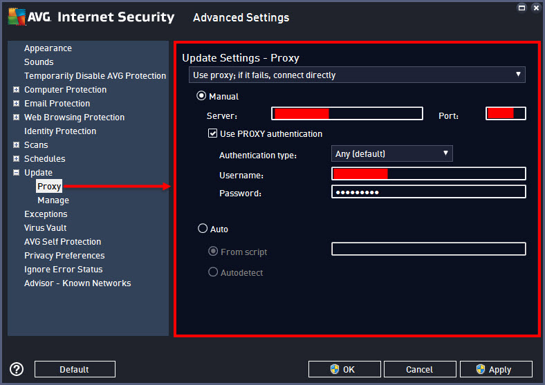Expand the Schedules tree node

(x=16, y=159)
